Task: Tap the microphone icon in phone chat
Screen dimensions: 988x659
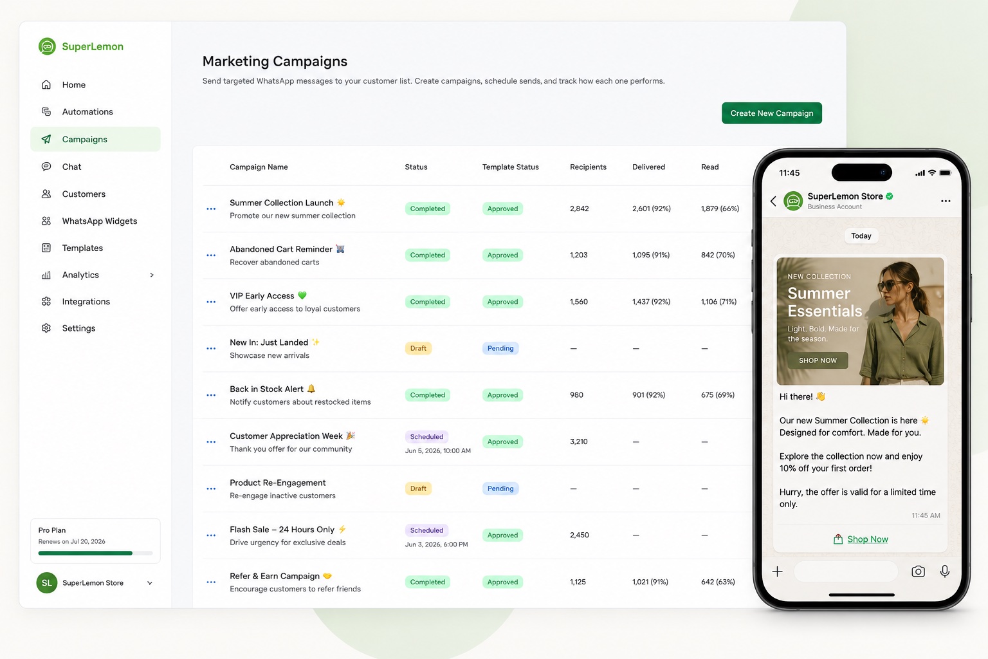Action: pos(944,571)
